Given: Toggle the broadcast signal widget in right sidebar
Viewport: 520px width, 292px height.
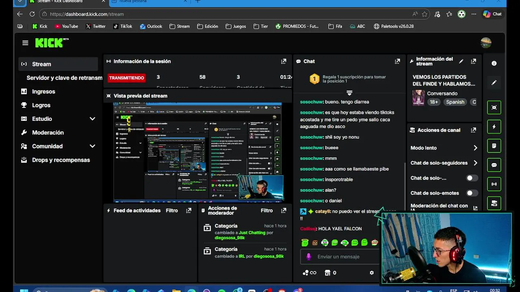Looking at the screenshot, I should point(494,184).
